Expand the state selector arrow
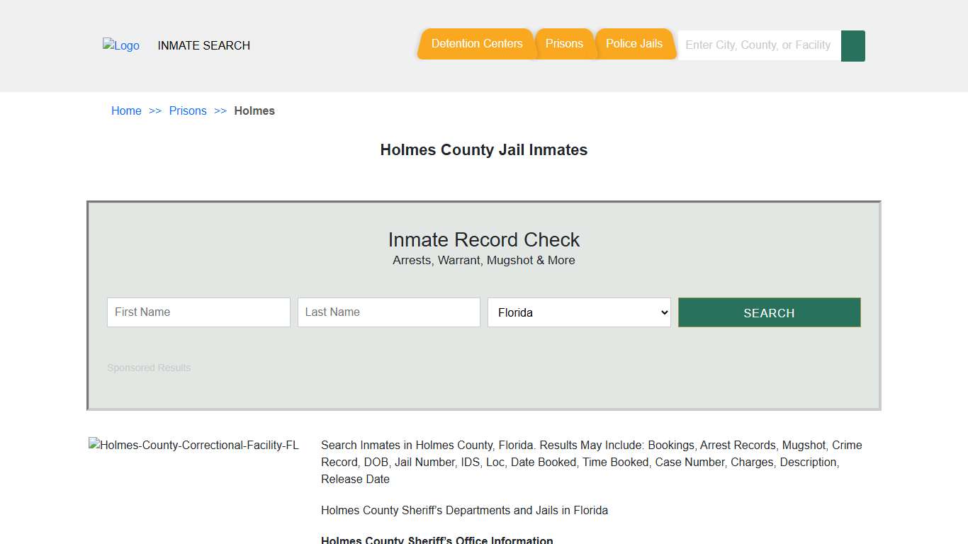This screenshot has width=968, height=544. point(663,312)
